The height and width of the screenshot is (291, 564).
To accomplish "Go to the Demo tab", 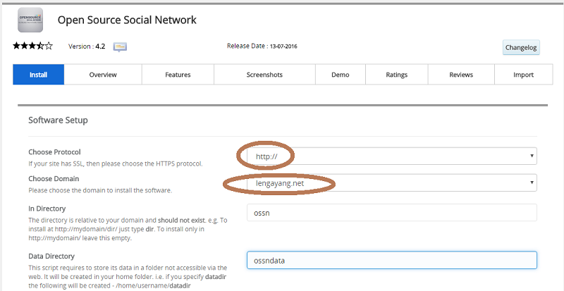I will (x=341, y=75).
